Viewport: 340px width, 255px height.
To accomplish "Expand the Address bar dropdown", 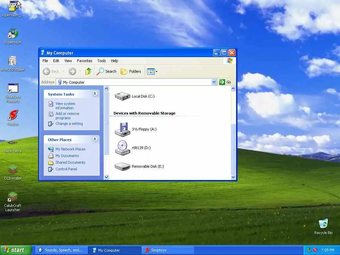I will pos(214,82).
